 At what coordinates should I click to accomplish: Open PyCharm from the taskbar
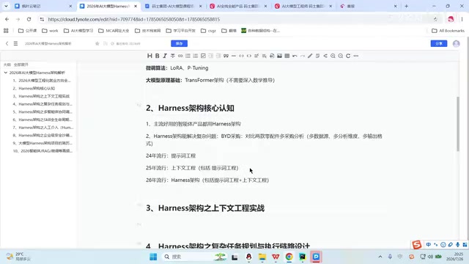(303, 257)
